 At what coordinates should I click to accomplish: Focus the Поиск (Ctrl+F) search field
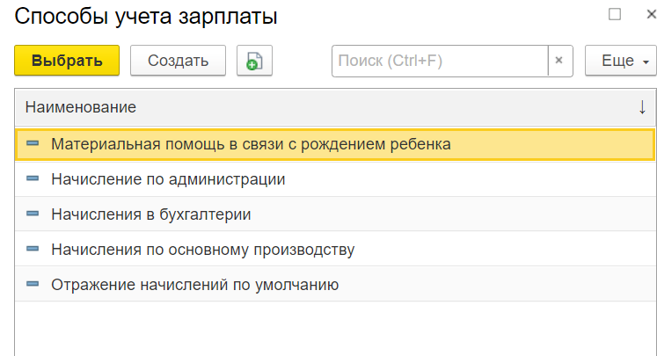pos(439,61)
